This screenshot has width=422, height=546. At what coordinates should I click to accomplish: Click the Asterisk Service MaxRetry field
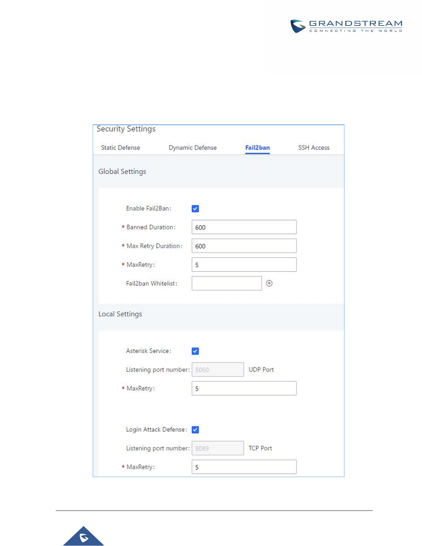pos(244,388)
